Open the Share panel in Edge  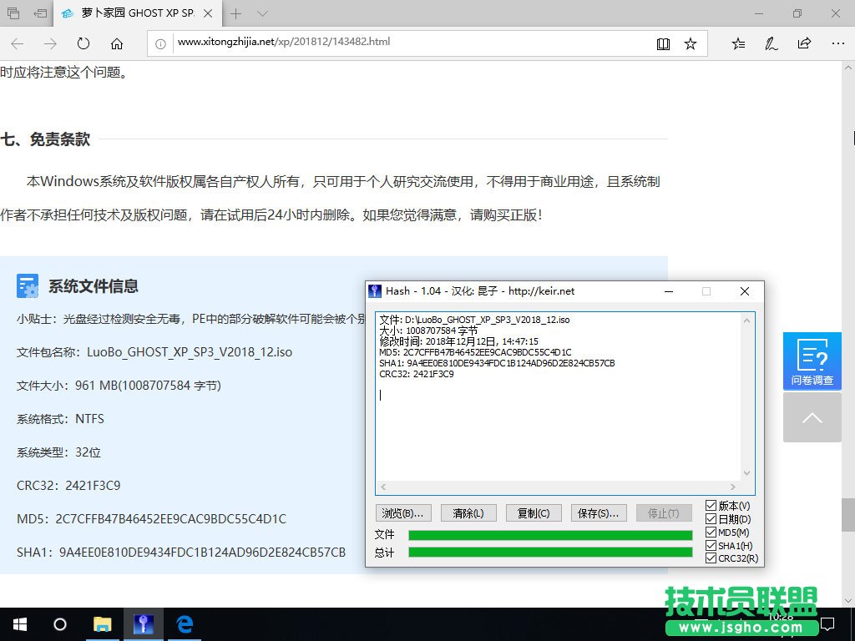click(x=804, y=43)
